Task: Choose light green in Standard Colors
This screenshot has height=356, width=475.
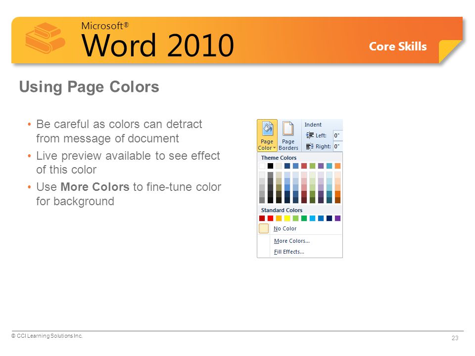Action: click(296, 218)
